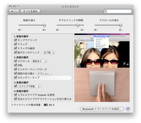Image resolution: width=141 pixels, height=123 pixels.
Task: Toggle ピンチオープン／クローズ checkbox
Action: point(16,69)
